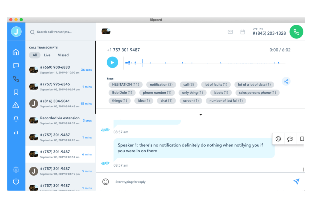Send the reply with the paper plane icon
The image size is (312, 208).
pyautogui.click(x=296, y=181)
